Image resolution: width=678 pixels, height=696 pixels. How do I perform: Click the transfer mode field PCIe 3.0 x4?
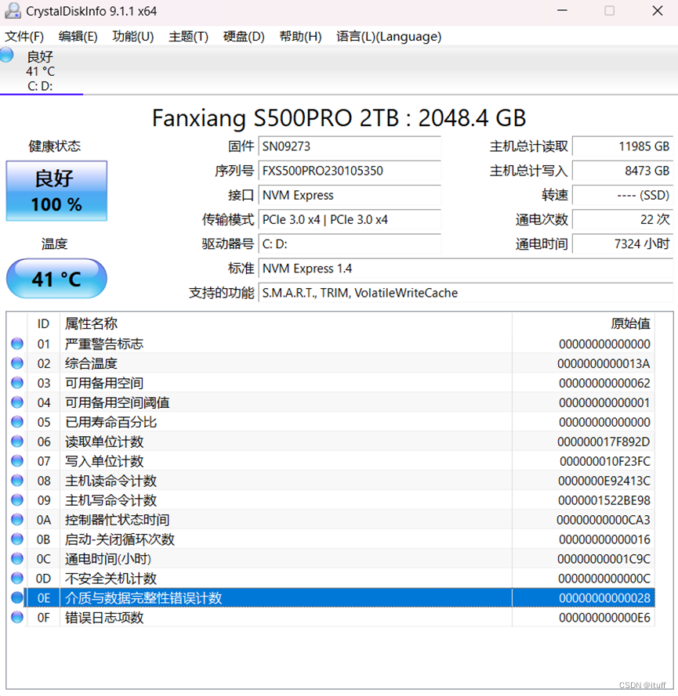click(350, 220)
